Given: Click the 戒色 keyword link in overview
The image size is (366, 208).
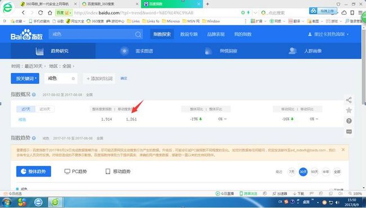Looking at the screenshot, I should 22,120.
